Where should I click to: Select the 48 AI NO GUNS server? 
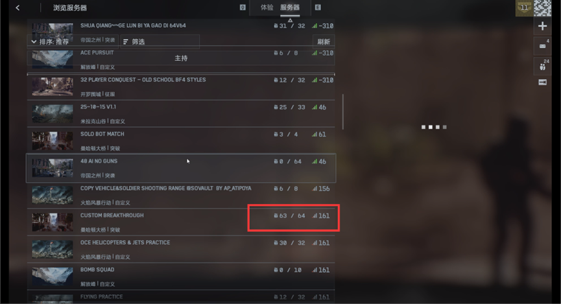coord(181,168)
